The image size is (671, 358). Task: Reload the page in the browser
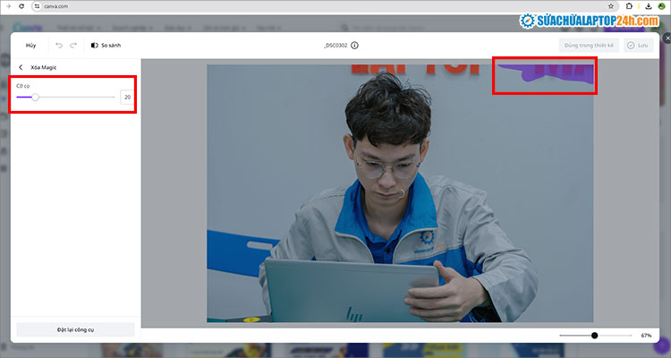tap(21, 6)
